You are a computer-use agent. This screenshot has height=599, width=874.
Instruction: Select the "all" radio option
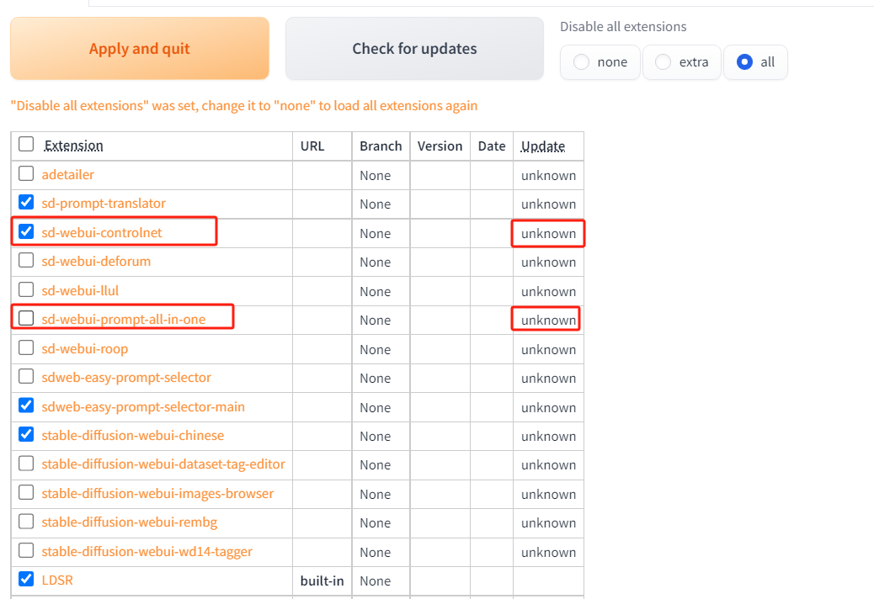744,62
